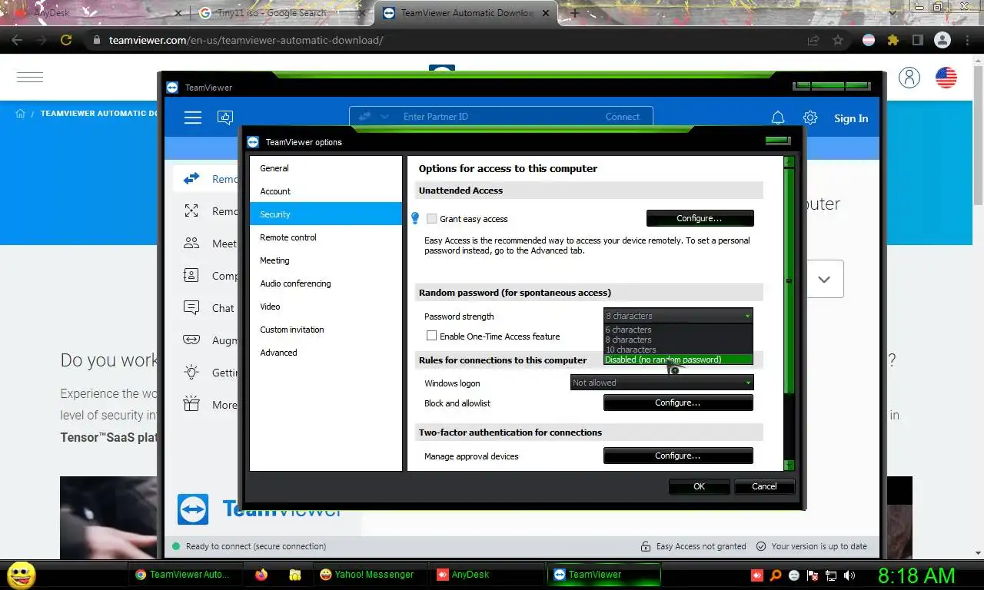
Task: Pick the 8 characters list option
Action: point(678,340)
